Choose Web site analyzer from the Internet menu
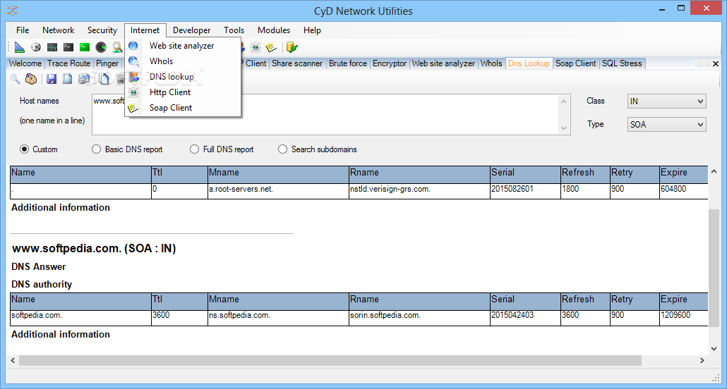Image resolution: width=727 pixels, height=389 pixels. (181, 46)
